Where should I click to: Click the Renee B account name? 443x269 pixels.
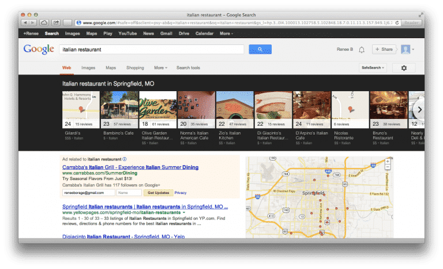pyautogui.click(x=345, y=49)
